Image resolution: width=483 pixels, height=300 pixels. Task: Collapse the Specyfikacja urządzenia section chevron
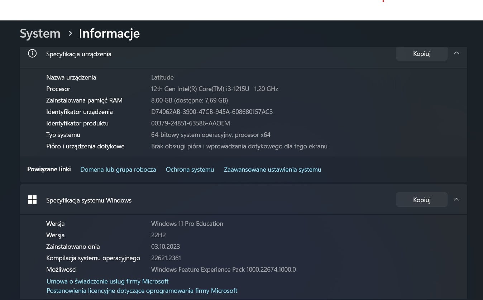pos(456,53)
